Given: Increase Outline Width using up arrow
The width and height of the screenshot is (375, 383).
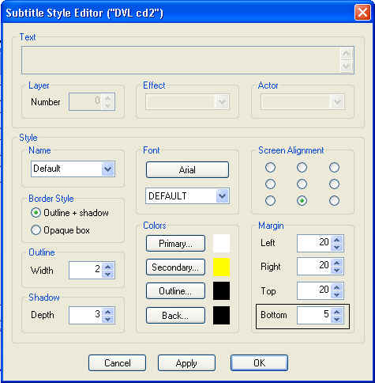Looking at the screenshot, I should point(108,267).
